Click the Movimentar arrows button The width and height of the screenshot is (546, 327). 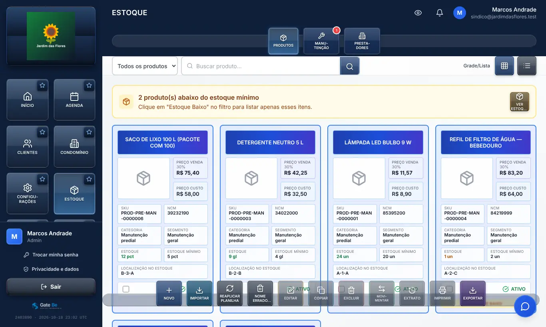(382, 294)
